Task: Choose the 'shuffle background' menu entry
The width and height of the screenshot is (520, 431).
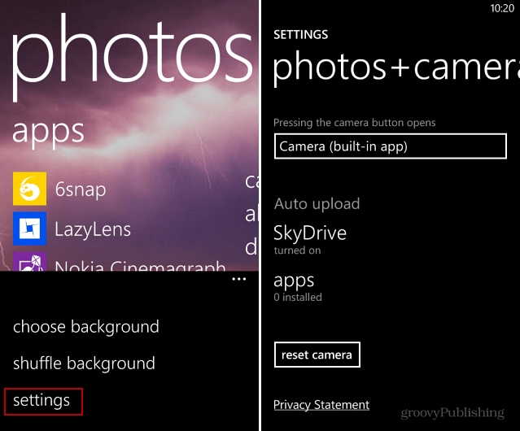Action: (85, 364)
